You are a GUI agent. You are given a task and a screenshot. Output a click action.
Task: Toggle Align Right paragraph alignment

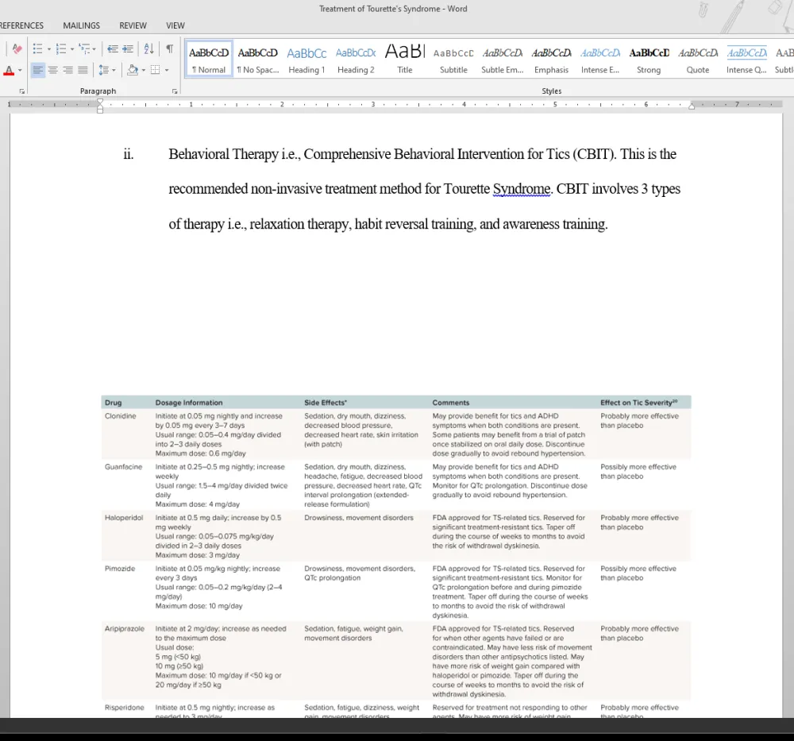[67, 70]
